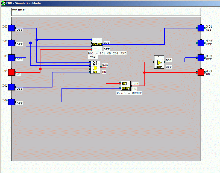The height and width of the screenshot is (173, 220).
Task: Click the blue junction dot on I01 wire
Action: [37, 40]
